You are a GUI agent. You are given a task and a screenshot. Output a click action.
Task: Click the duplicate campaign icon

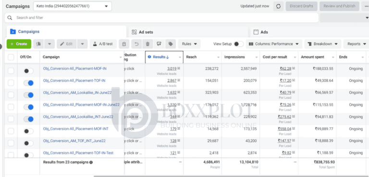(x=39, y=44)
